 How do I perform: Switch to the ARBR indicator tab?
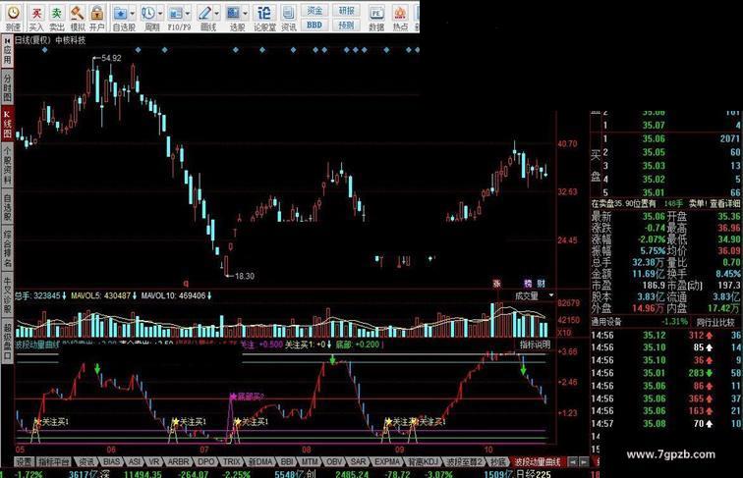point(178,461)
